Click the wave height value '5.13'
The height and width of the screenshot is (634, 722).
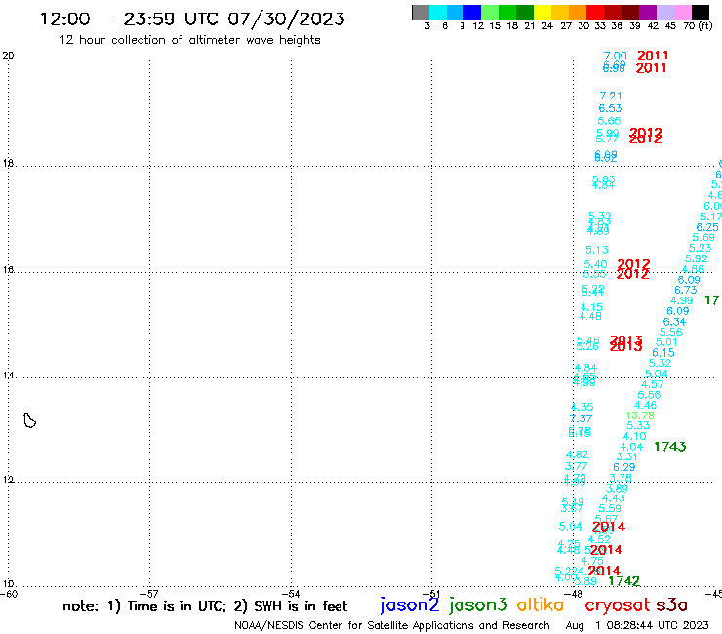(597, 250)
